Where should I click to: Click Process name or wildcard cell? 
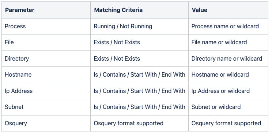(228, 27)
